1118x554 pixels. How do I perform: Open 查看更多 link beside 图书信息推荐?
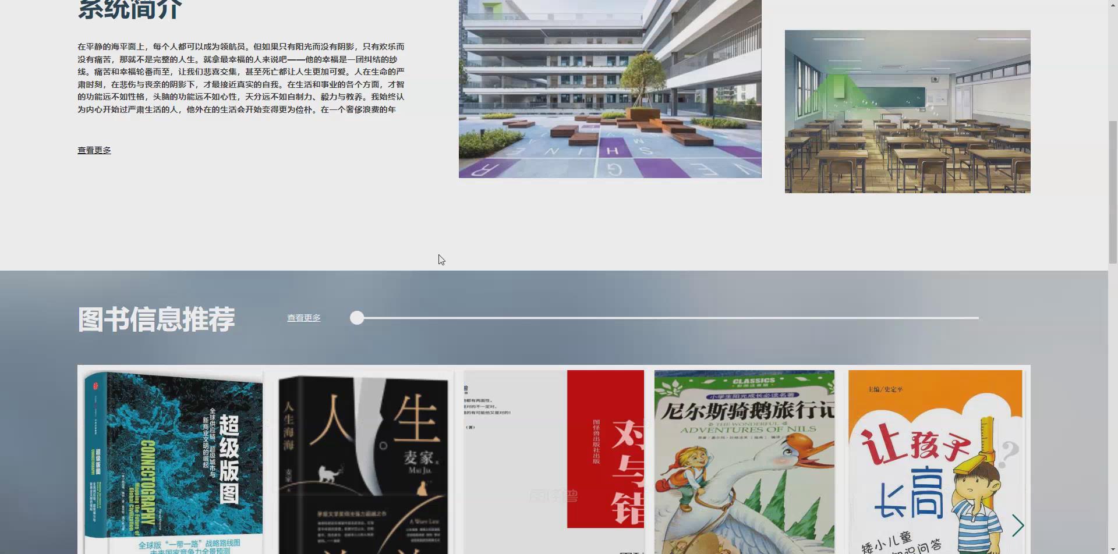click(303, 318)
